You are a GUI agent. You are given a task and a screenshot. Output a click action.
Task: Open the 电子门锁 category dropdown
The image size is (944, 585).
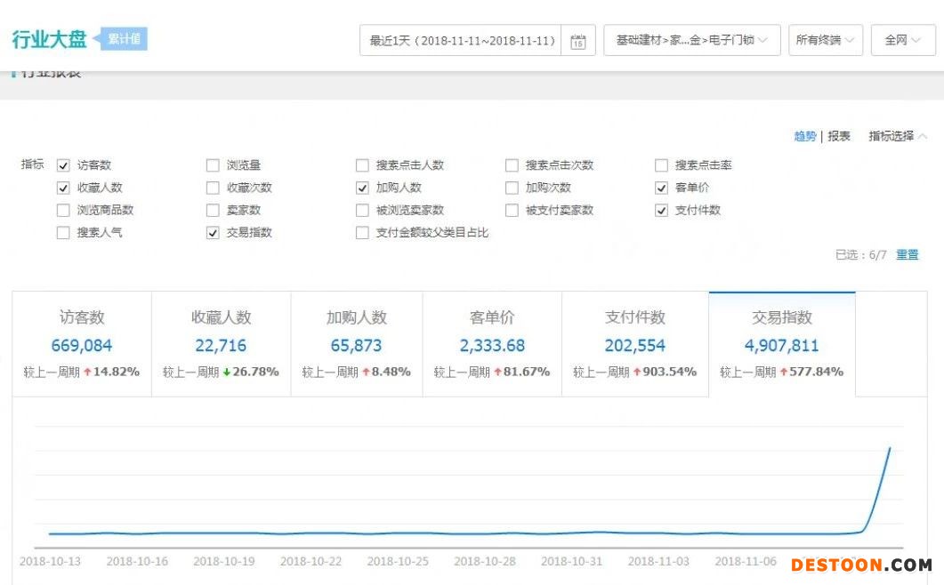pos(691,41)
